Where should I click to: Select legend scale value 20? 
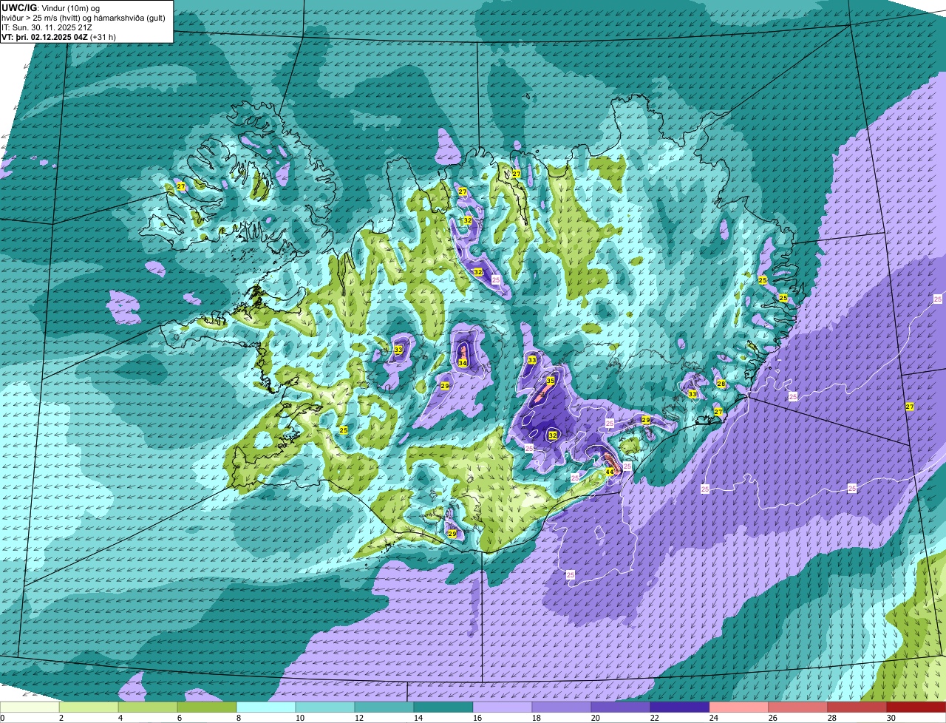click(595, 718)
